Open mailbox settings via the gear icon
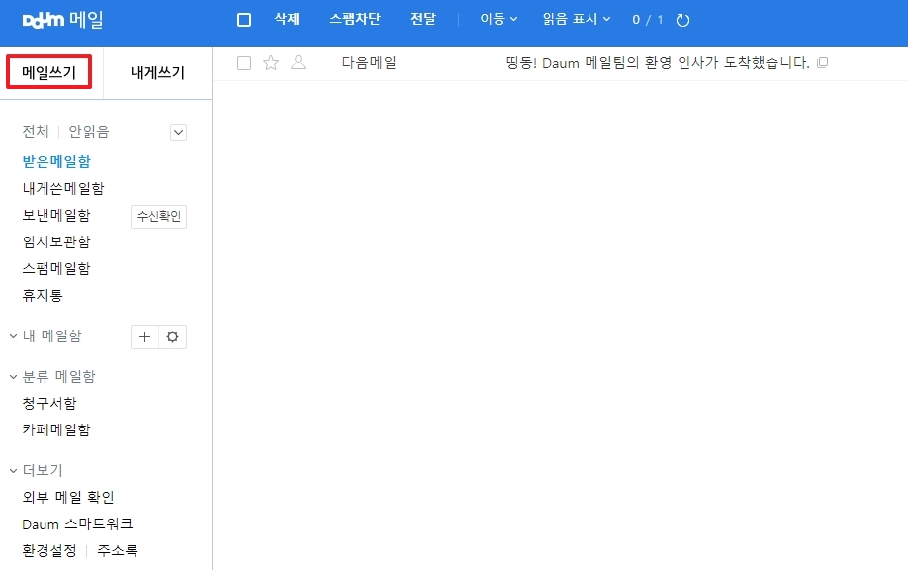This screenshot has width=908, height=570. point(173,336)
